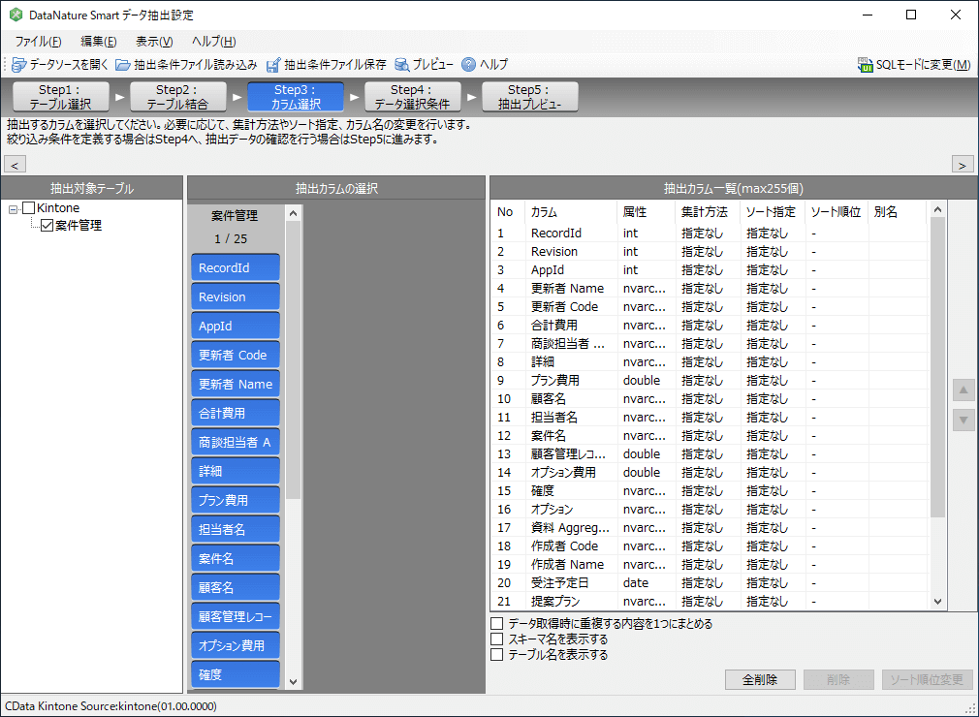The height and width of the screenshot is (717, 979).
Task: Click the blue 顧客名 column button
Action: point(236,587)
